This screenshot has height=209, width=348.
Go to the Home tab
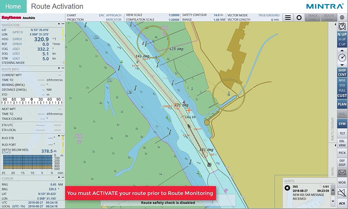coord(13,6)
